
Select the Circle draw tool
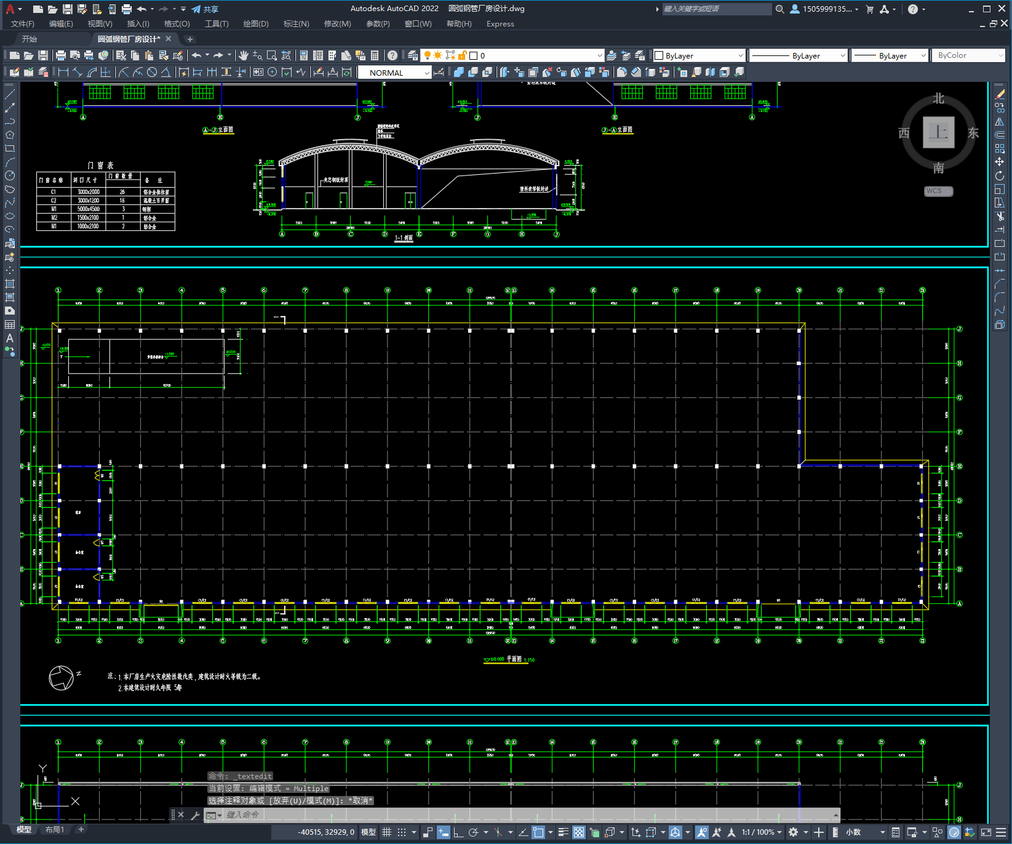point(10,175)
